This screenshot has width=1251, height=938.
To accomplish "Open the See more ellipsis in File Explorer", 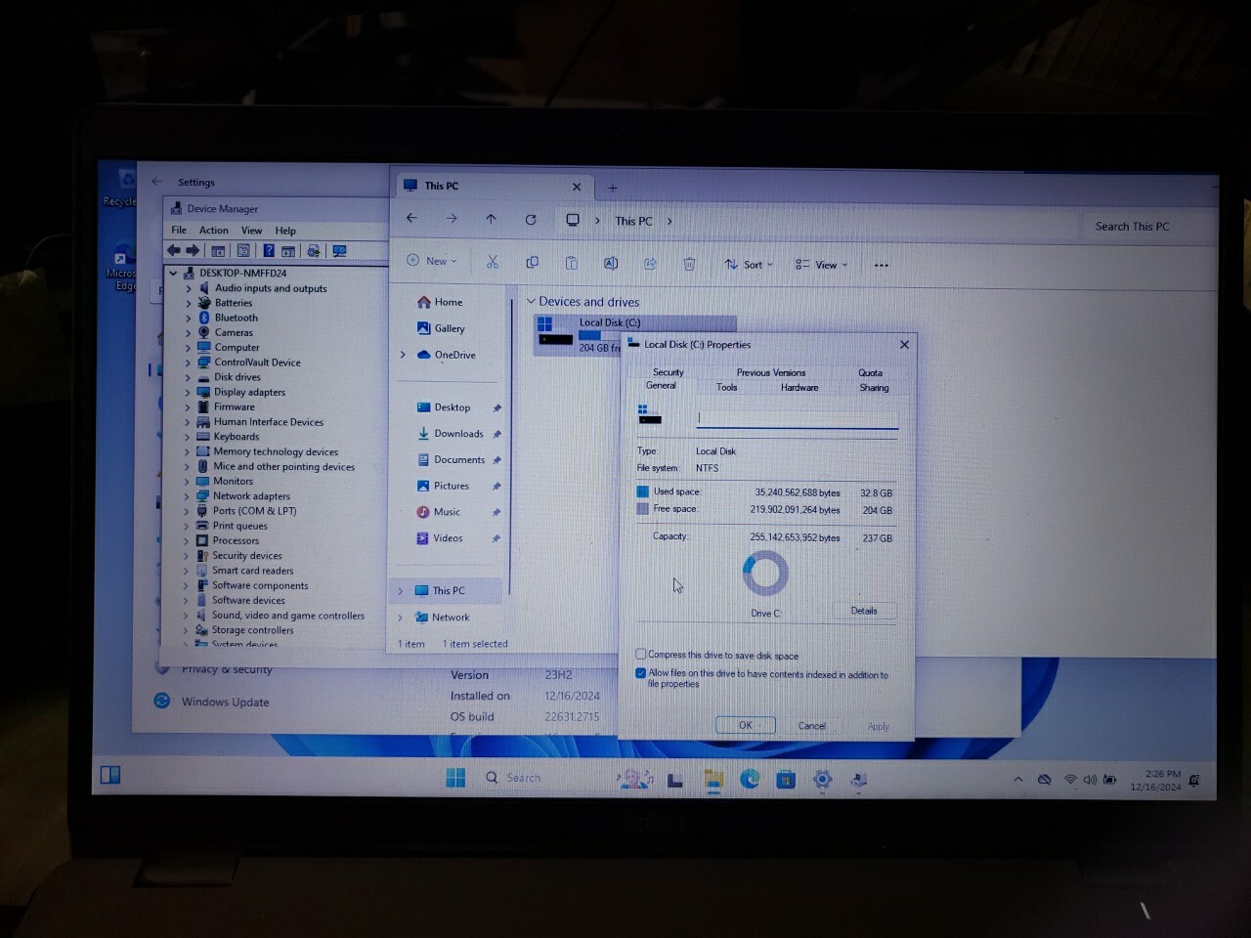I will [882, 265].
